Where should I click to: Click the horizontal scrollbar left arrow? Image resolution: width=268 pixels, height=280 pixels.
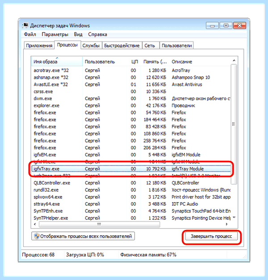35,224
